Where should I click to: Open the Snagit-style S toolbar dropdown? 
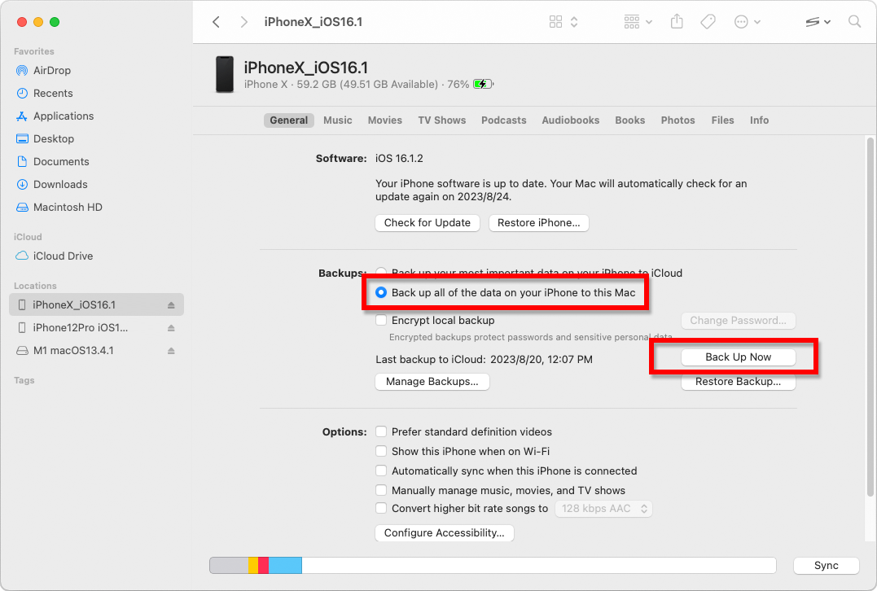818,22
